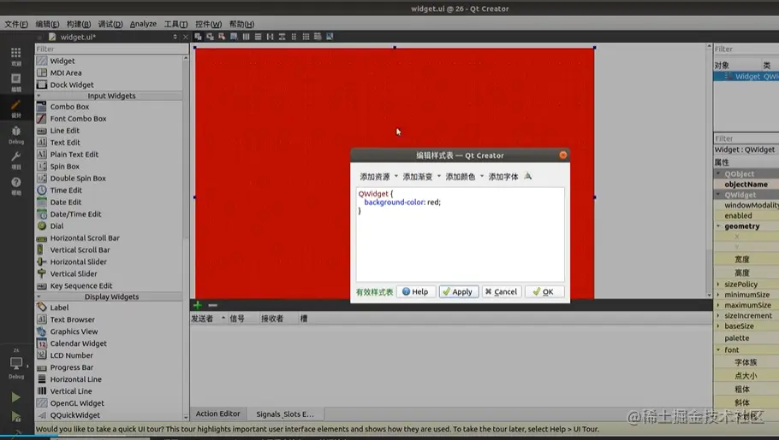Focus the widget box Filter field
779x440 pixels.
[111, 49]
